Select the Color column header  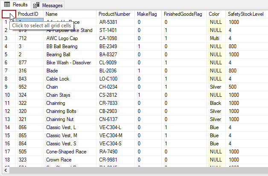[216, 14]
